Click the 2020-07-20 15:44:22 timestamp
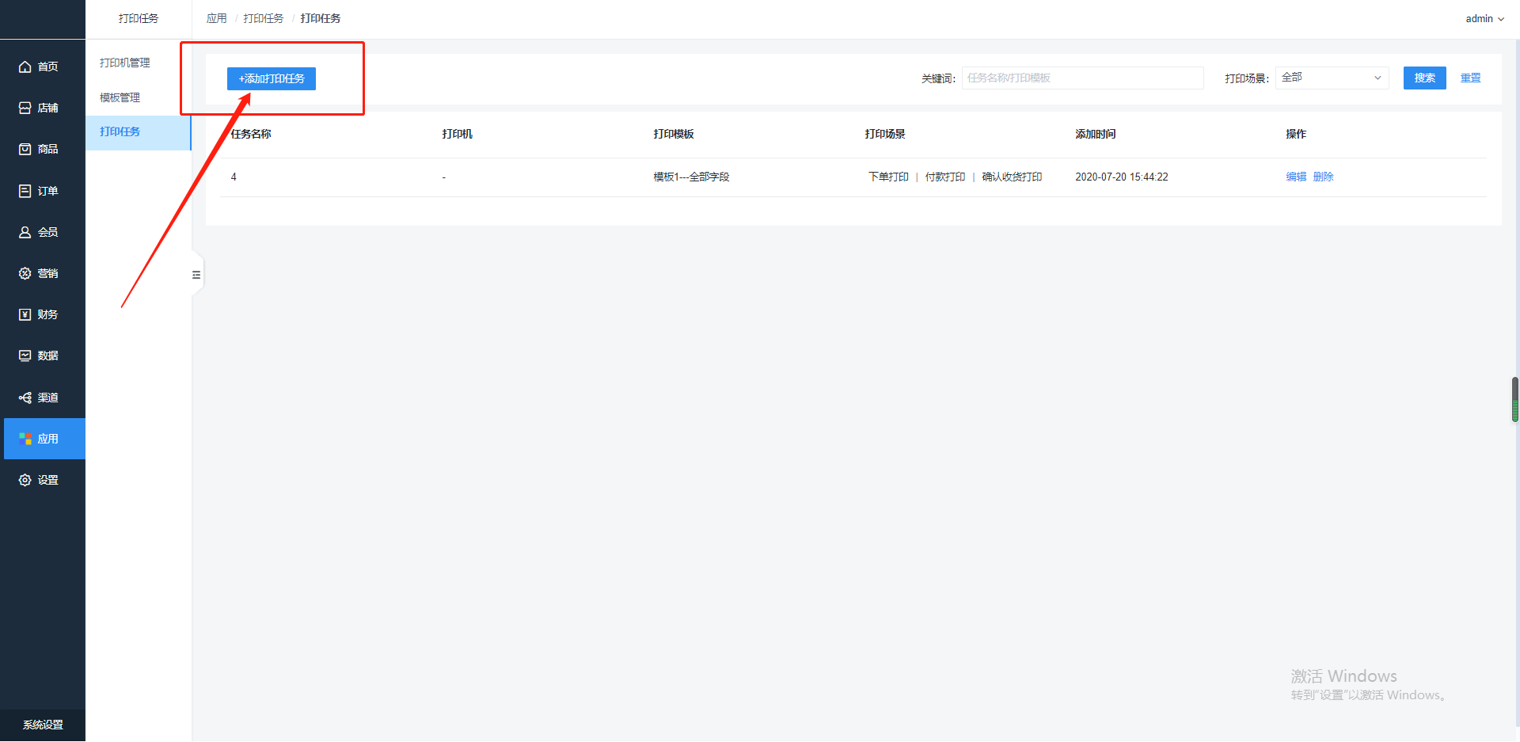The height and width of the screenshot is (742, 1520). 1122,177
